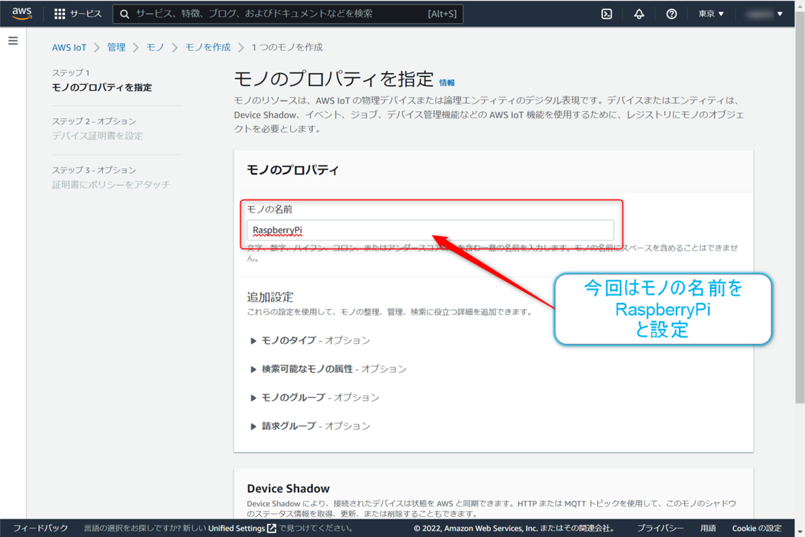Viewport: 805px width, 537px height.
Task: Expand the モノのグループ option section
Action: 315,398
